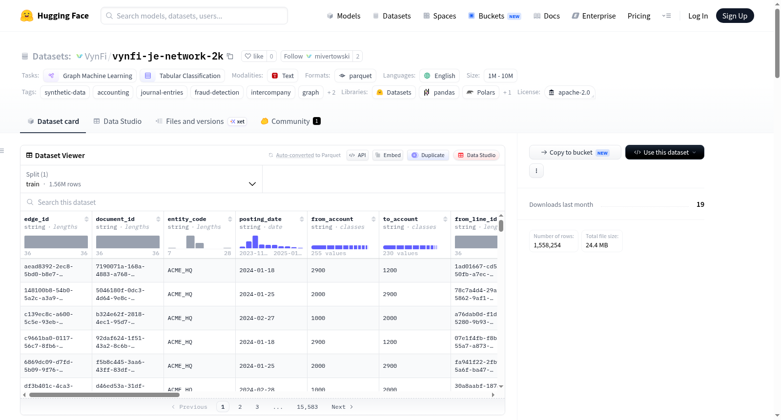This screenshot has height=420, width=781.
Task: Go to page 2 of the table
Action: click(240, 407)
